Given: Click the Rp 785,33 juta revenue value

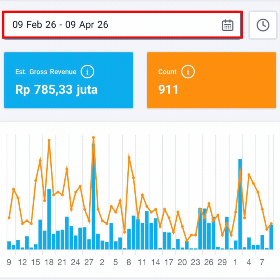Looking at the screenshot, I should tap(56, 90).
